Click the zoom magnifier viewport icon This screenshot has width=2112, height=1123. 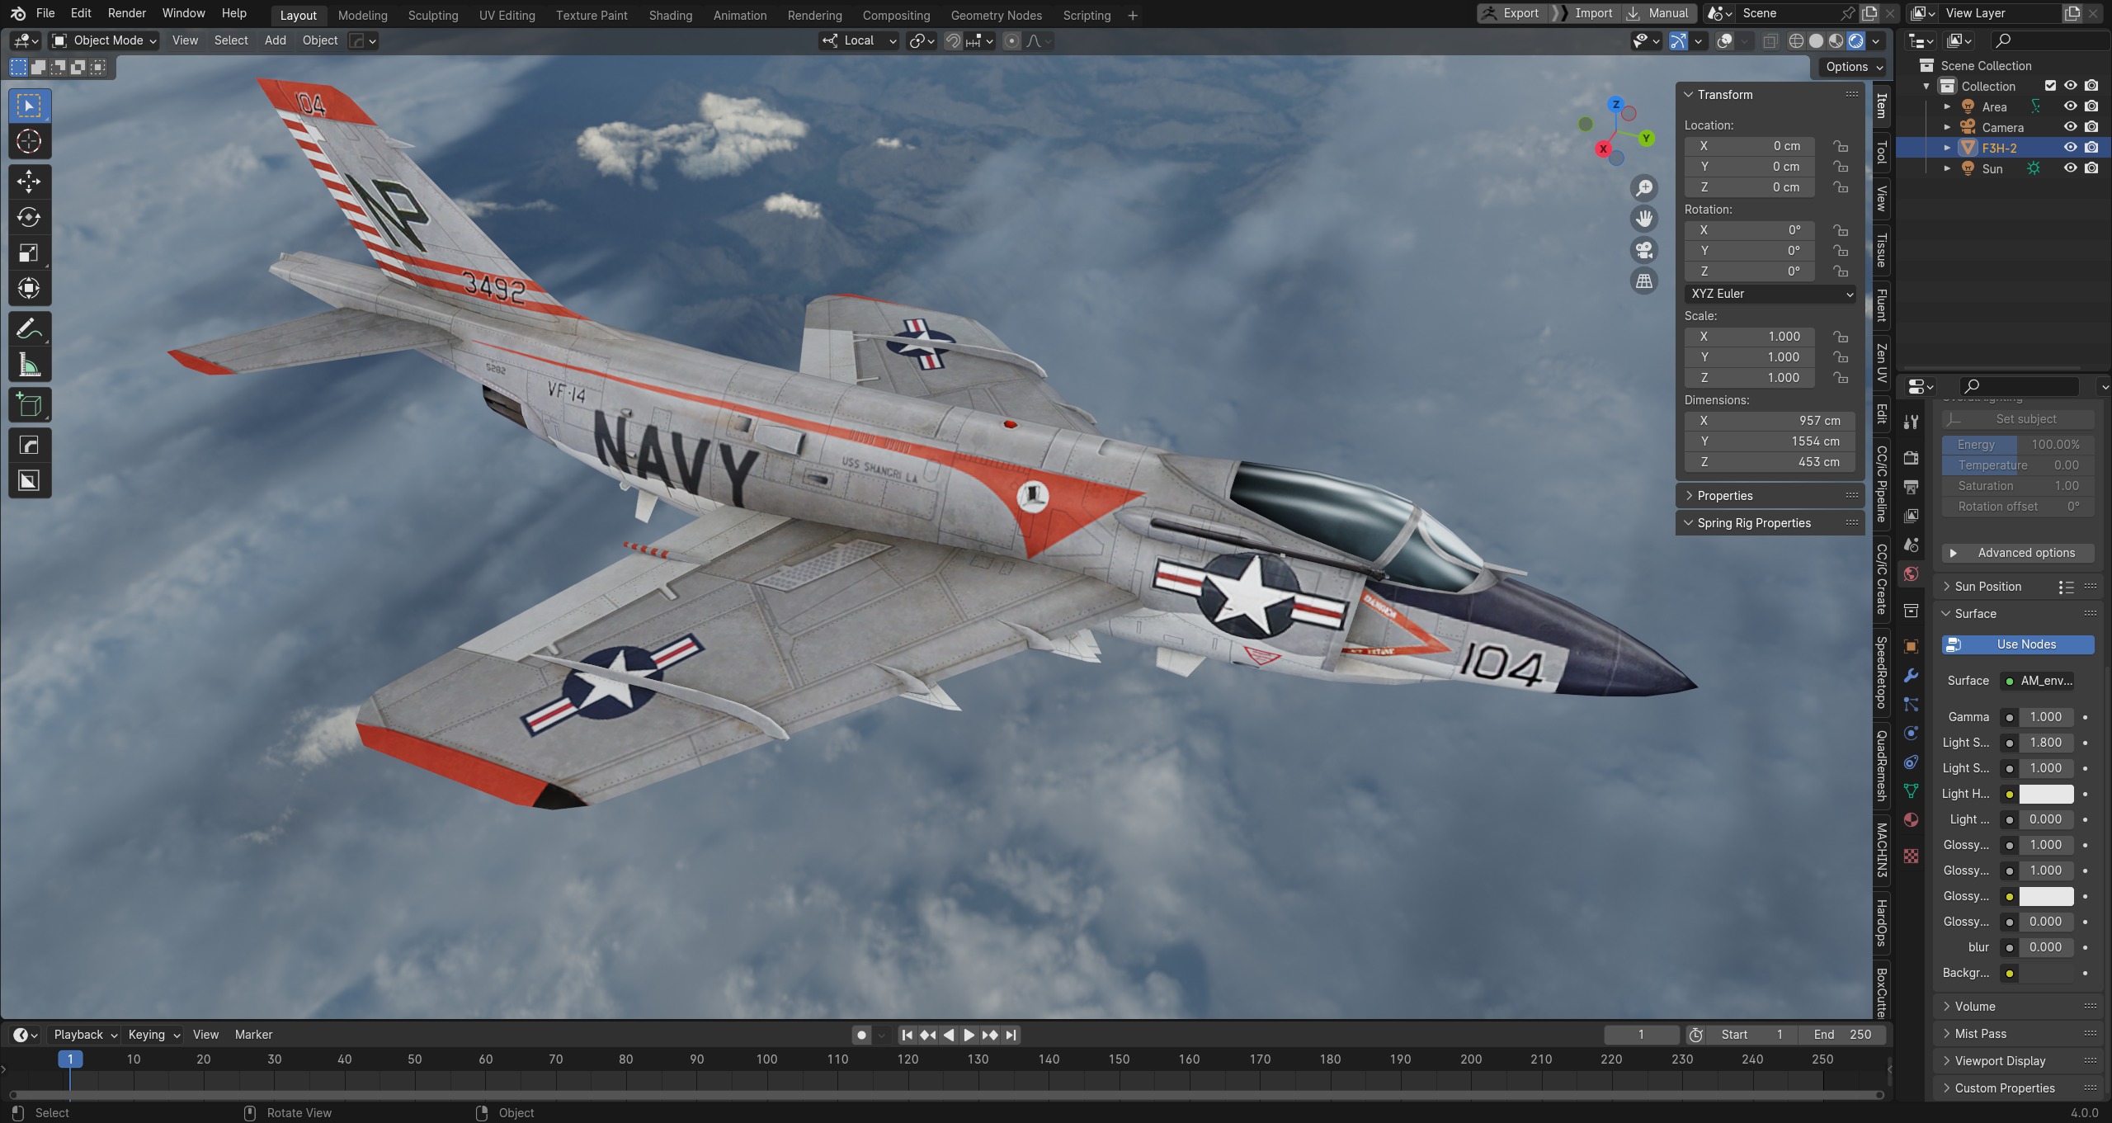[x=1644, y=188]
